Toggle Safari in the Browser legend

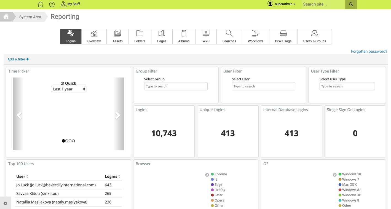pyautogui.click(x=217, y=195)
